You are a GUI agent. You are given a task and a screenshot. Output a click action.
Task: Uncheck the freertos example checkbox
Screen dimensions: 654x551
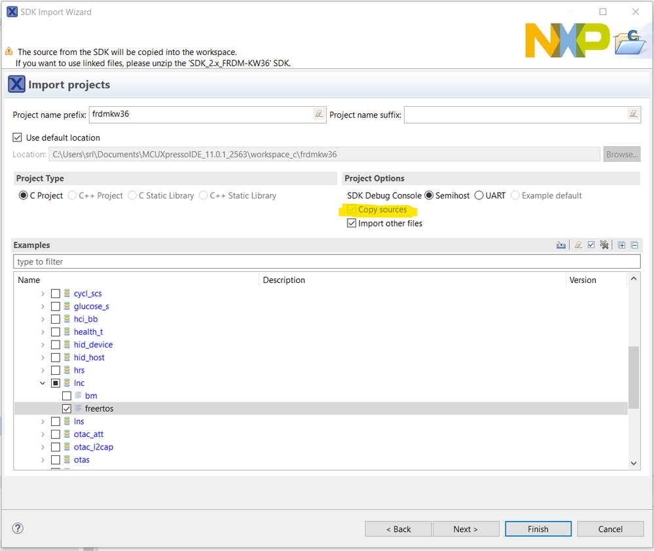(x=67, y=409)
